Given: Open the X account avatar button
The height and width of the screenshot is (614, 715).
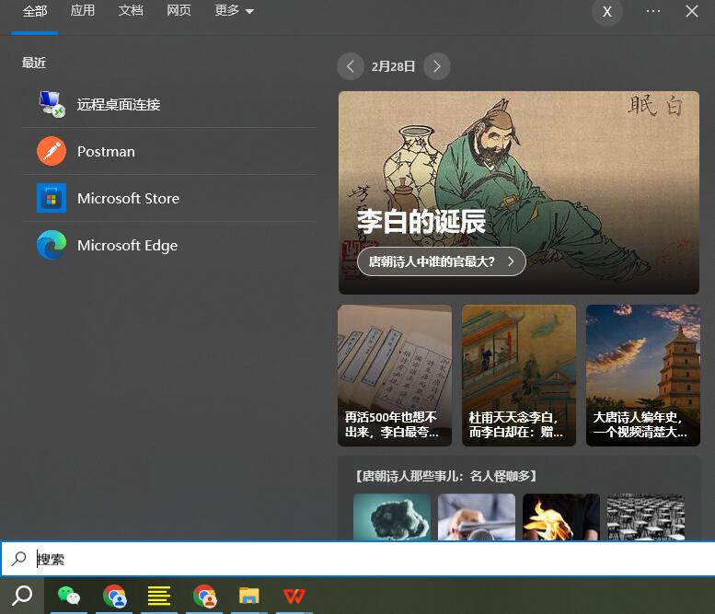Looking at the screenshot, I should tap(607, 11).
